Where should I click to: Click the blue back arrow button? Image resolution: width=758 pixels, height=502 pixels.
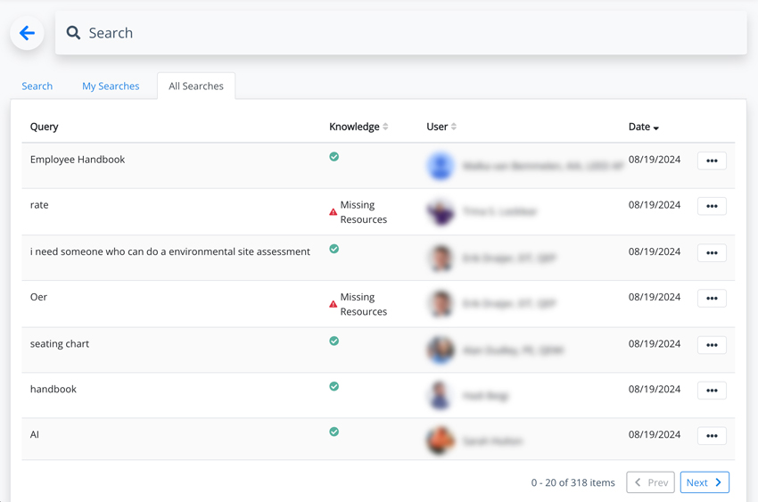[x=27, y=33]
